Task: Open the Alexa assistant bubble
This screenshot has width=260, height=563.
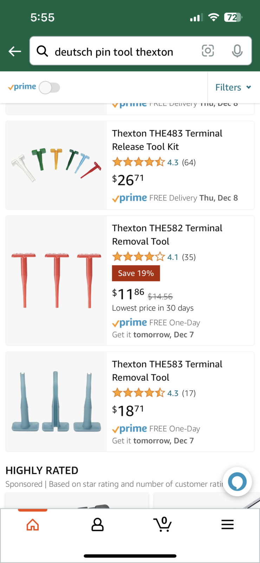Action: [x=238, y=481]
